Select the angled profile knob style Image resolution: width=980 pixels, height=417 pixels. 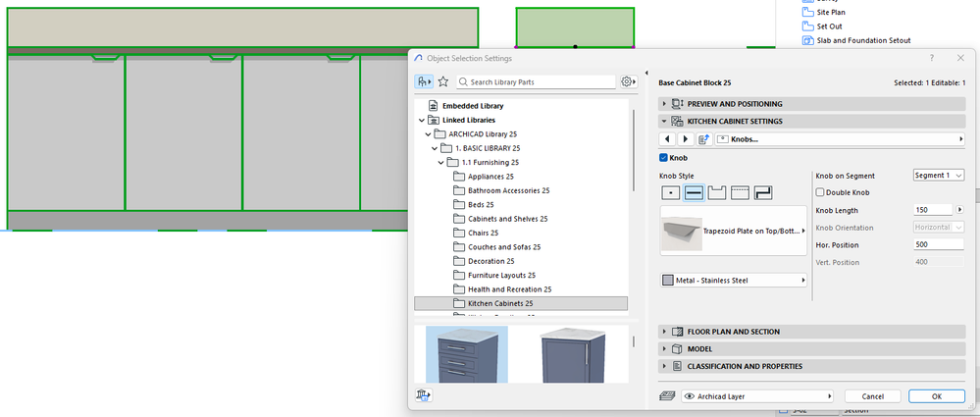(764, 193)
